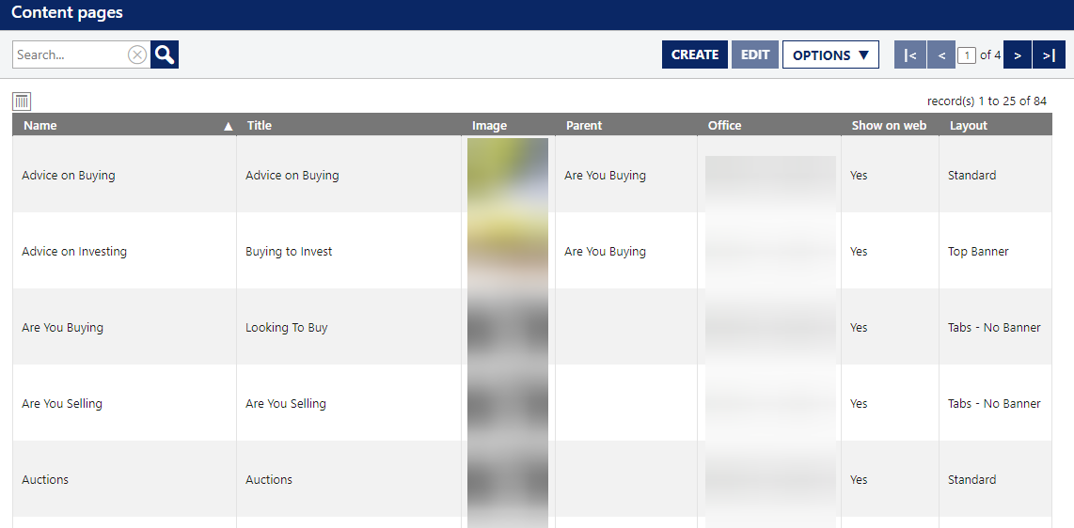Open the column chooser icon above table
1074x528 pixels.
[22, 101]
